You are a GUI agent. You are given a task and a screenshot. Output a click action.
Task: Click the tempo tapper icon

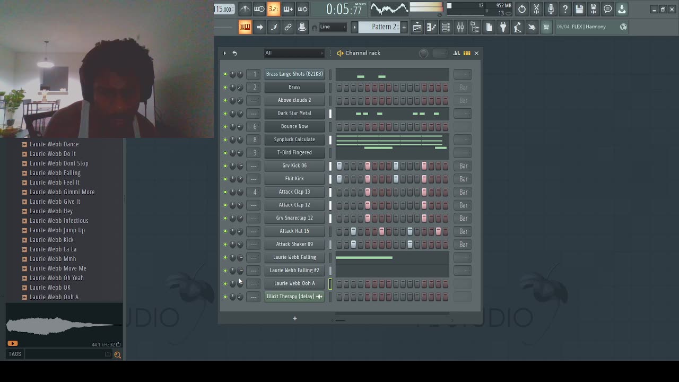coord(518,27)
